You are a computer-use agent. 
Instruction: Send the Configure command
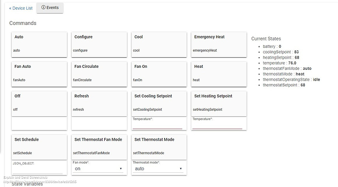(99, 45)
